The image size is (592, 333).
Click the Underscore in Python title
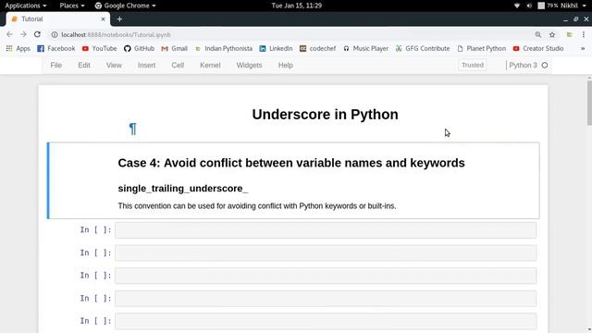325,115
